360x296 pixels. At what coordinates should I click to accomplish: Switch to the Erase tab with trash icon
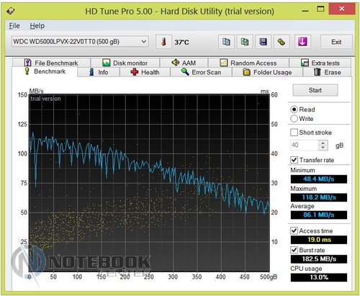tap(327, 72)
